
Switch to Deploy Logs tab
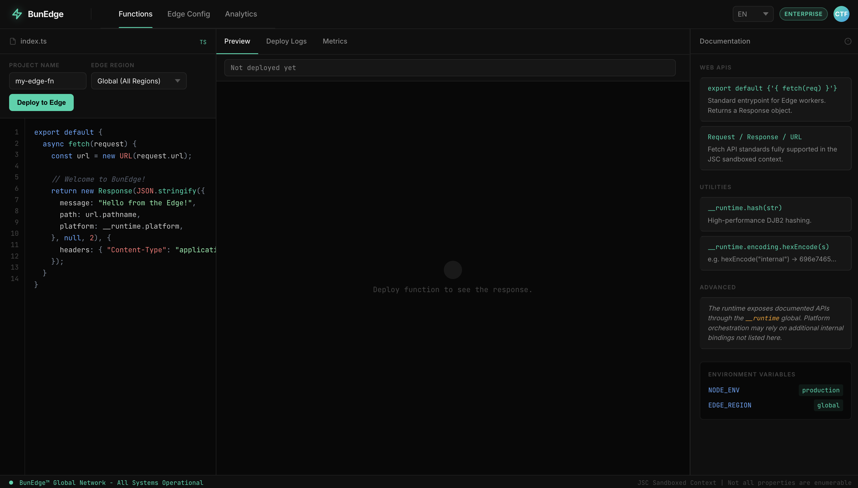286,41
